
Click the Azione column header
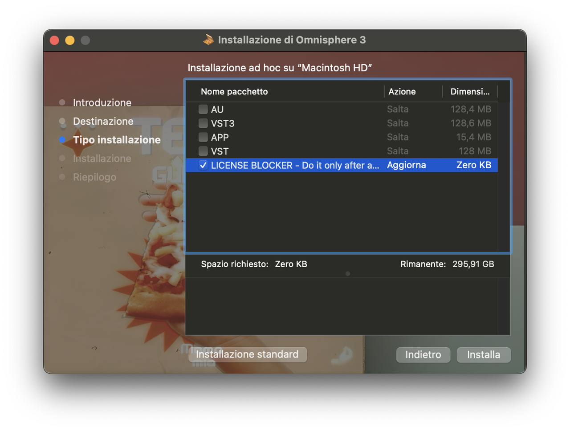click(402, 92)
